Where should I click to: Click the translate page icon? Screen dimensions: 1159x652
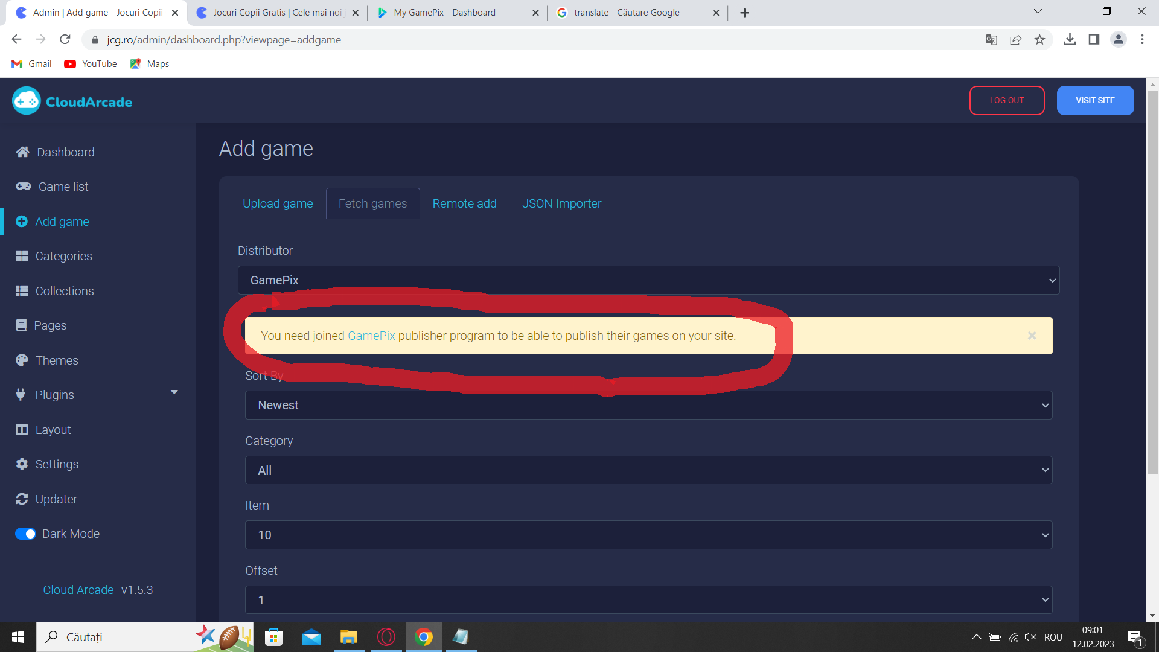tap(991, 40)
